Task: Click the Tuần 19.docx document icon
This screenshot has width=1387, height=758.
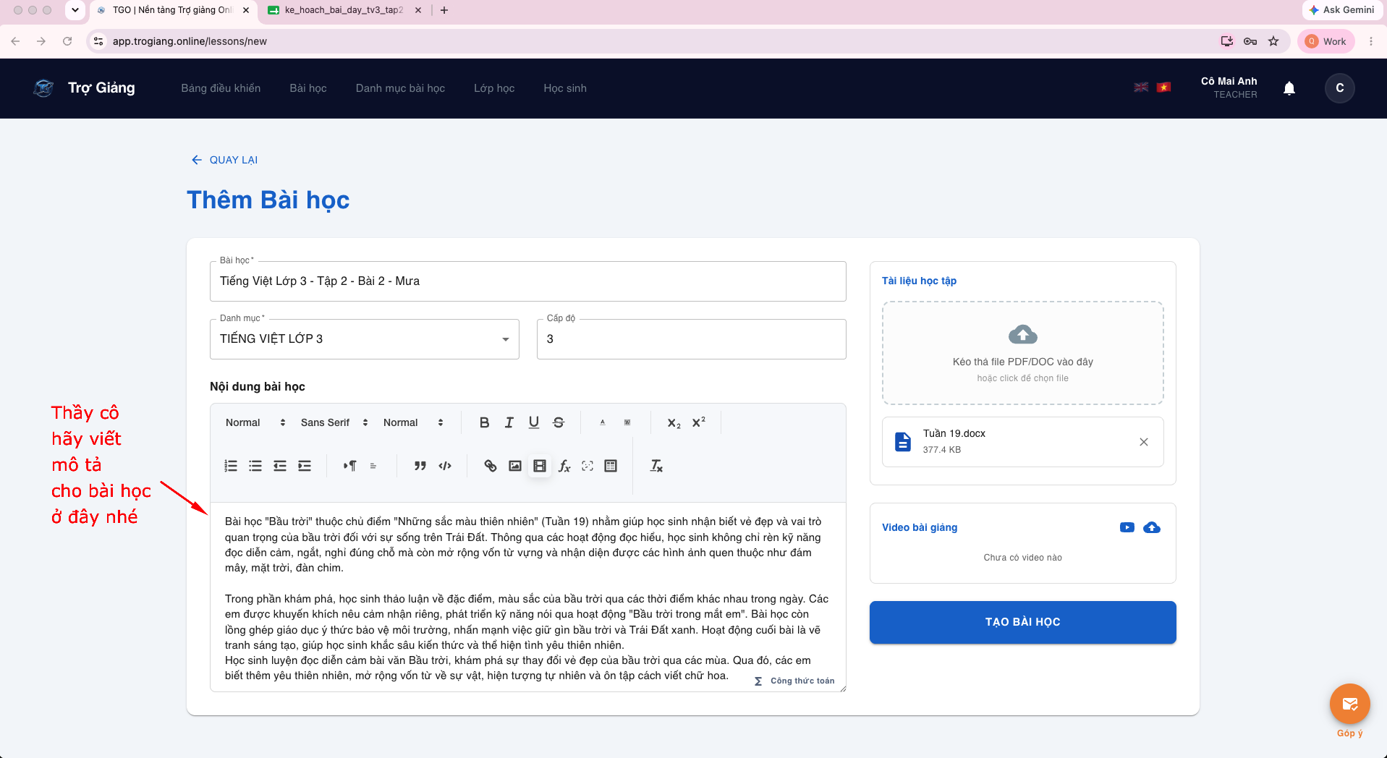Action: [903, 442]
